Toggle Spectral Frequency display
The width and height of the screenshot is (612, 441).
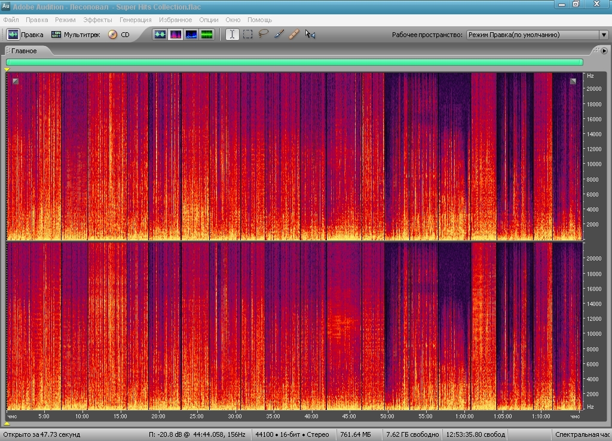(x=175, y=34)
